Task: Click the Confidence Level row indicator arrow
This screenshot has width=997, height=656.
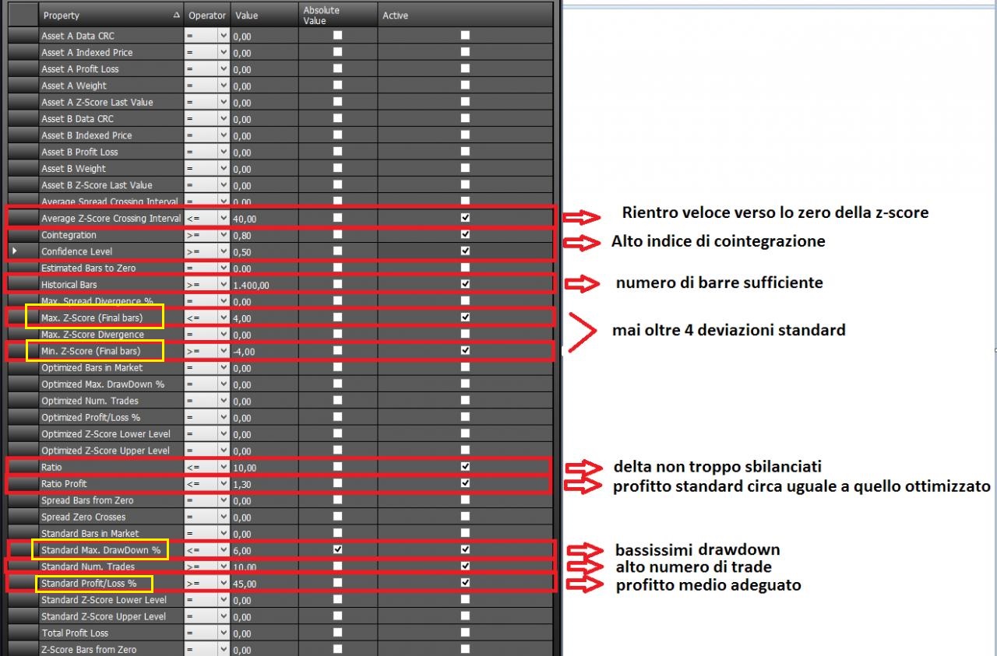Action: pyautogui.click(x=15, y=251)
